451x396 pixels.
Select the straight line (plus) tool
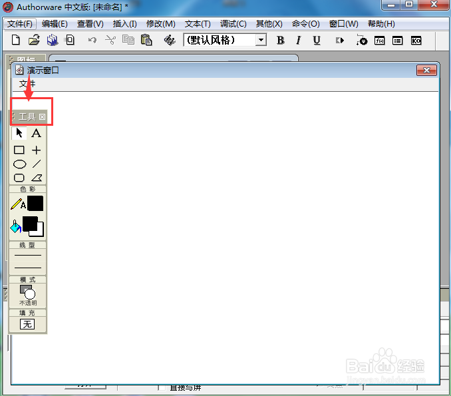36,150
